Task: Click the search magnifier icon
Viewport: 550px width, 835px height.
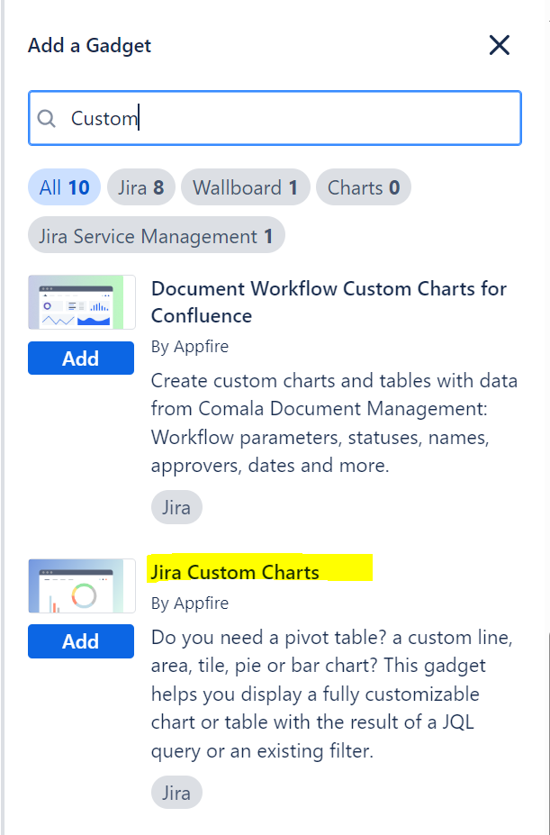Action: (46, 118)
